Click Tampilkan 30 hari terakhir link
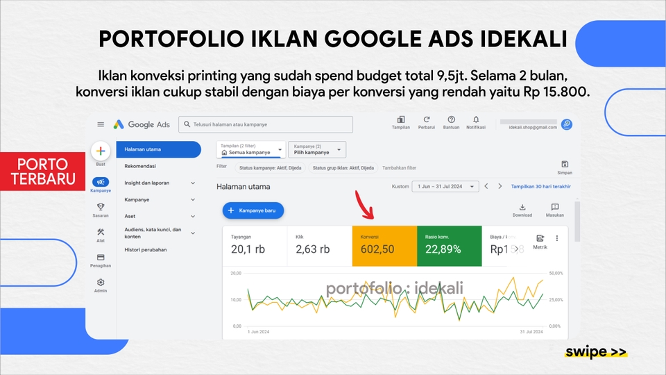The width and height of the screenshot is (666, 375). click(x=540, y=186)
